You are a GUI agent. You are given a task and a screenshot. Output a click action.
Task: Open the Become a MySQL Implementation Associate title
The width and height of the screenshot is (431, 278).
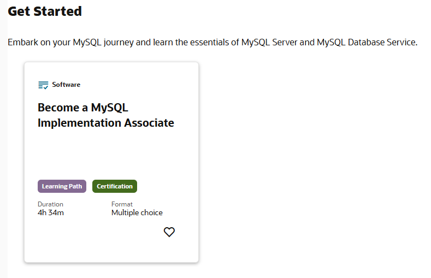click(105, 115)
